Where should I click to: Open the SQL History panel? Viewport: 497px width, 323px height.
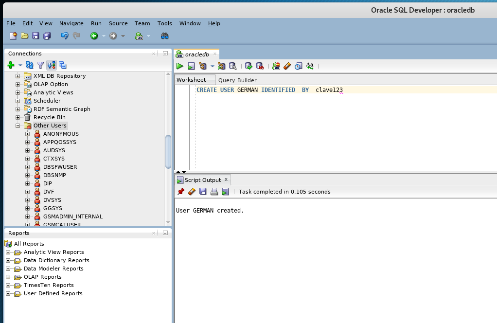[x=298, y=66]
